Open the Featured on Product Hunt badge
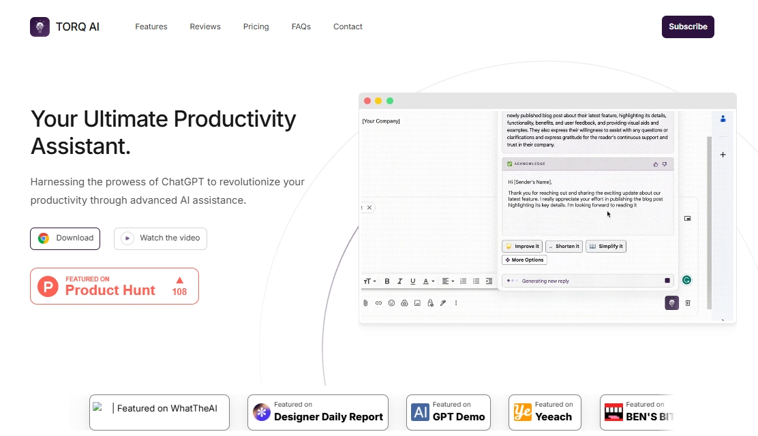 (115, 286)
